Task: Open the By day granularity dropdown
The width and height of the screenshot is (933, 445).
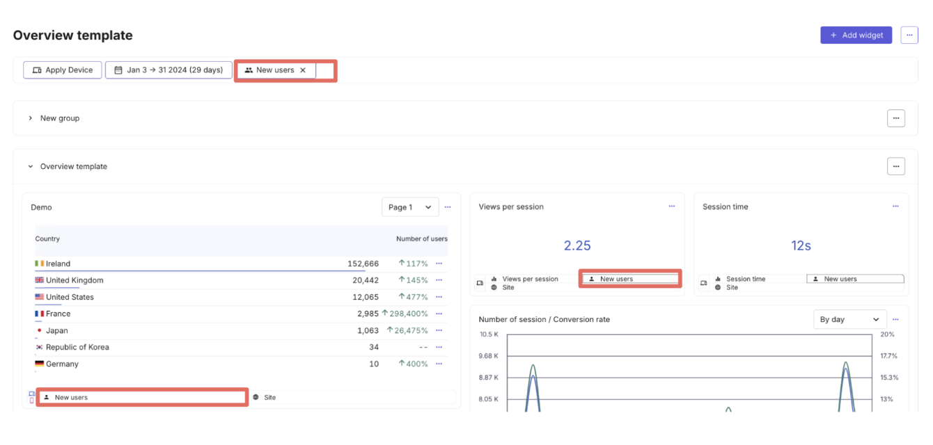Action: click(x=850, y=319)
